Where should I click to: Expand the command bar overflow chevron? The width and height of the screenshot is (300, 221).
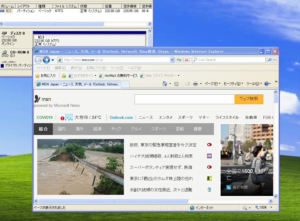[276, 82]
